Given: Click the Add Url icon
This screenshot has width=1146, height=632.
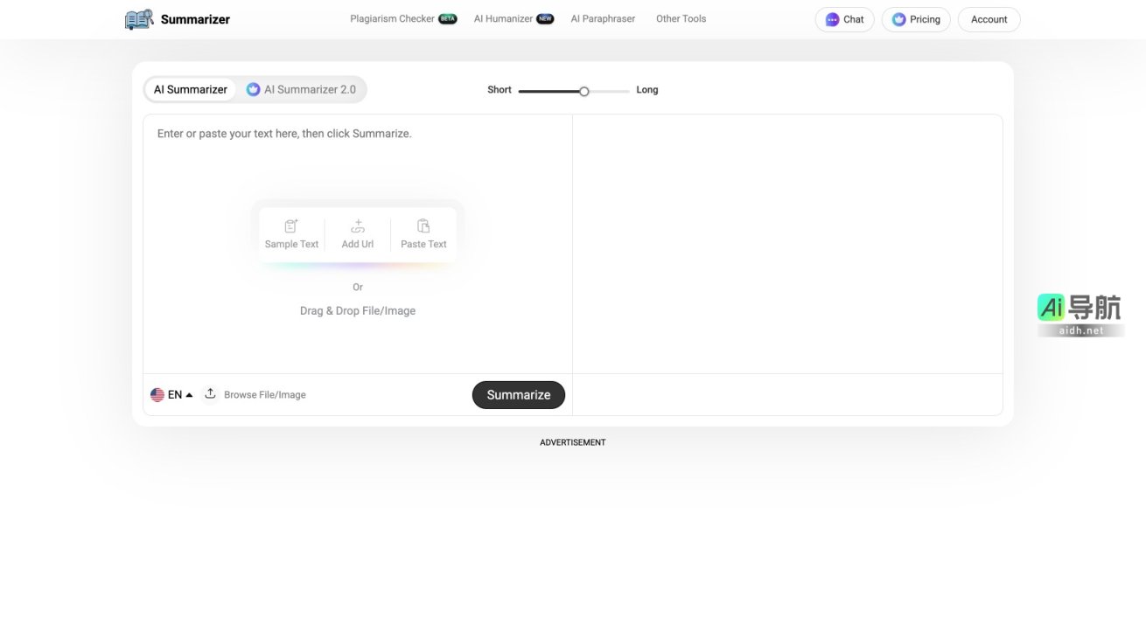Looking at the screenshot, I should 357,226.
